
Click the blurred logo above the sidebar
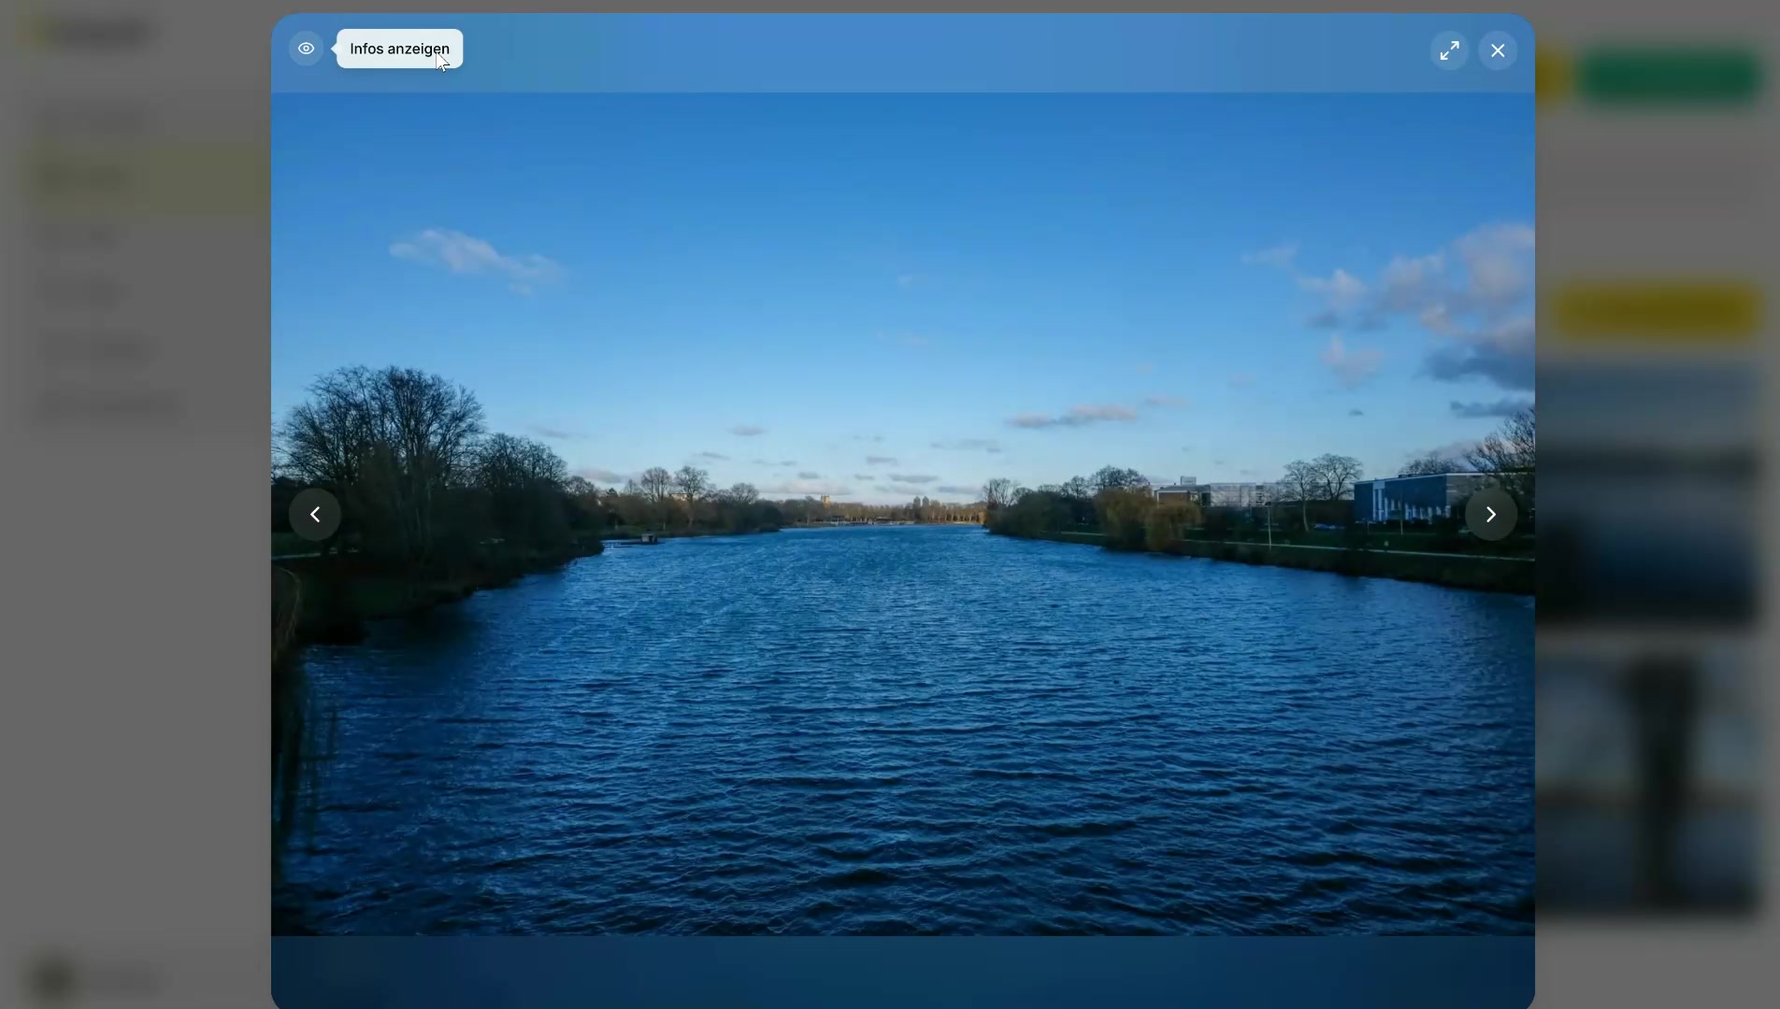point(93,35)
